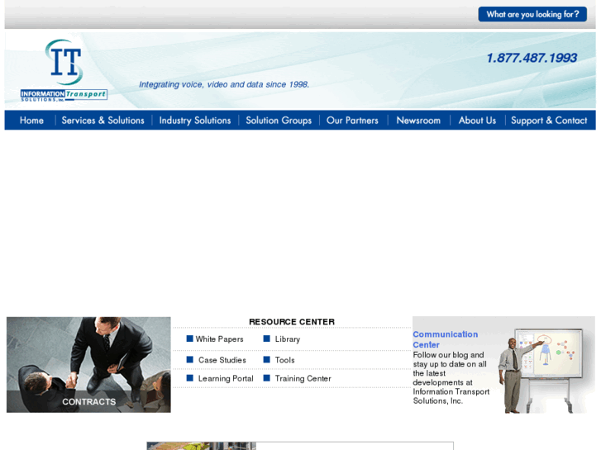Click the 'What are you looking for?' button
The height and width of the screenshot is (450, 601).
pos(532,14)
